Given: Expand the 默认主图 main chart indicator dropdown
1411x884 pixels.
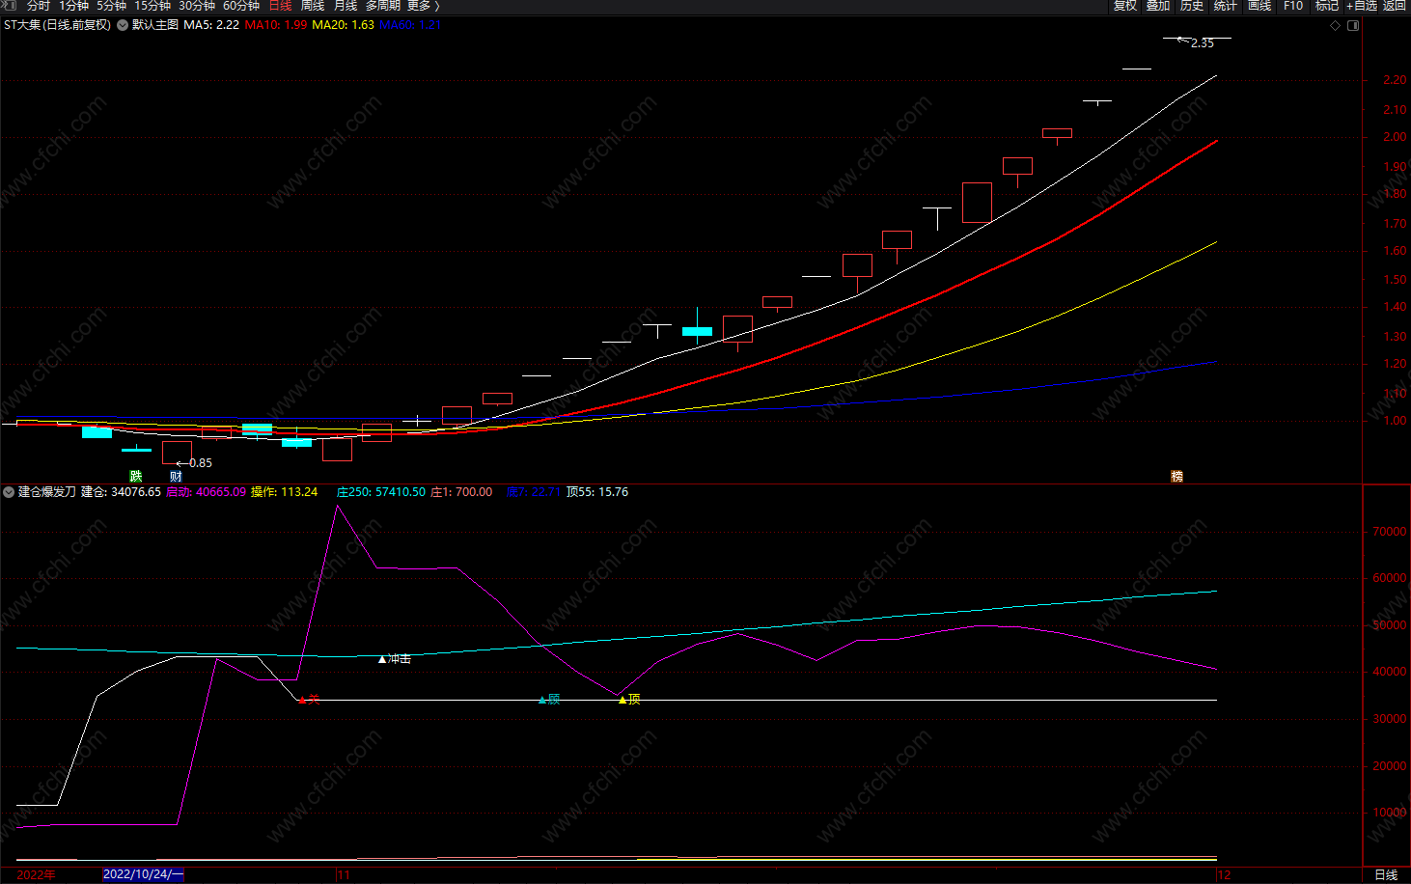Looking at the screenshot, I should 124,25.
